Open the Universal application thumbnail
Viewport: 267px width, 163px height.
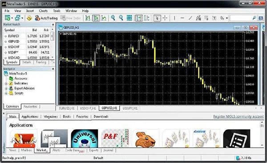(x=85, y=139)
